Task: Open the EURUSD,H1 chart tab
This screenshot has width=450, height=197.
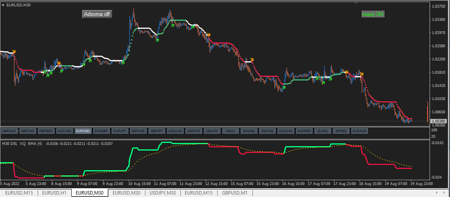Action: (x=54, y=193)
